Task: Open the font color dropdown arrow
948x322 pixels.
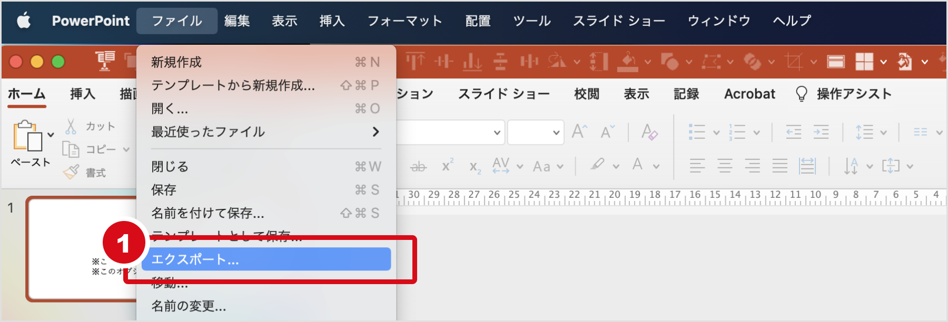Action: (656, 166)
